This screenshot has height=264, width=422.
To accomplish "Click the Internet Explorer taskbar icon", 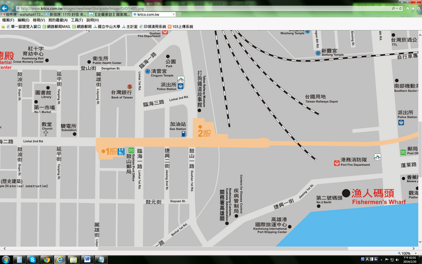I will click(60, 260).
